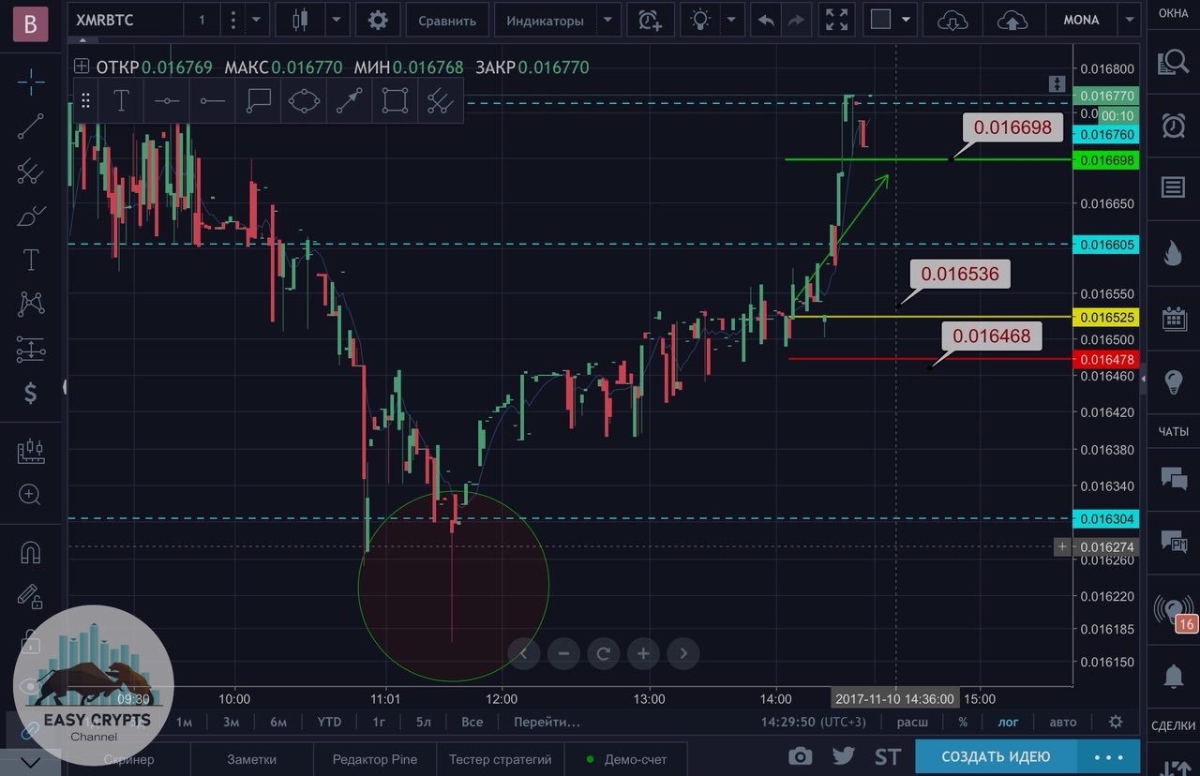Toggle magnet mode in left toolbar
Viewport: 1200px width, 776px height.
31,552
